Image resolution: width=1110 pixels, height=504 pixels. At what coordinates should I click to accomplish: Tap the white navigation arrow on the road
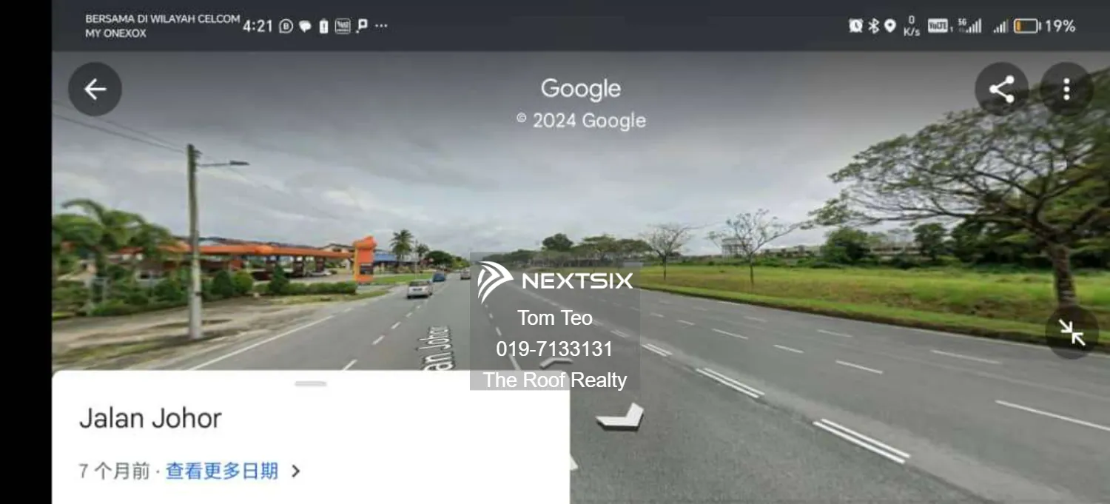(622, 414)
